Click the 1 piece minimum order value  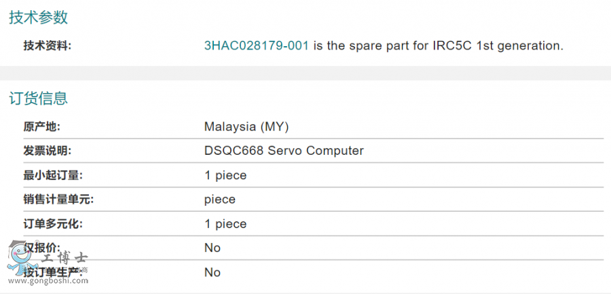click(225, 175)
